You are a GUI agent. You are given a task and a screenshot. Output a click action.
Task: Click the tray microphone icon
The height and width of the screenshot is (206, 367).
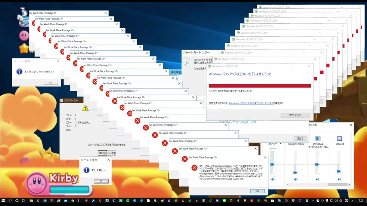click(x=327, y=201)
